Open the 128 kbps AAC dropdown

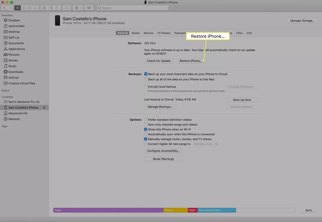[205, 144]
